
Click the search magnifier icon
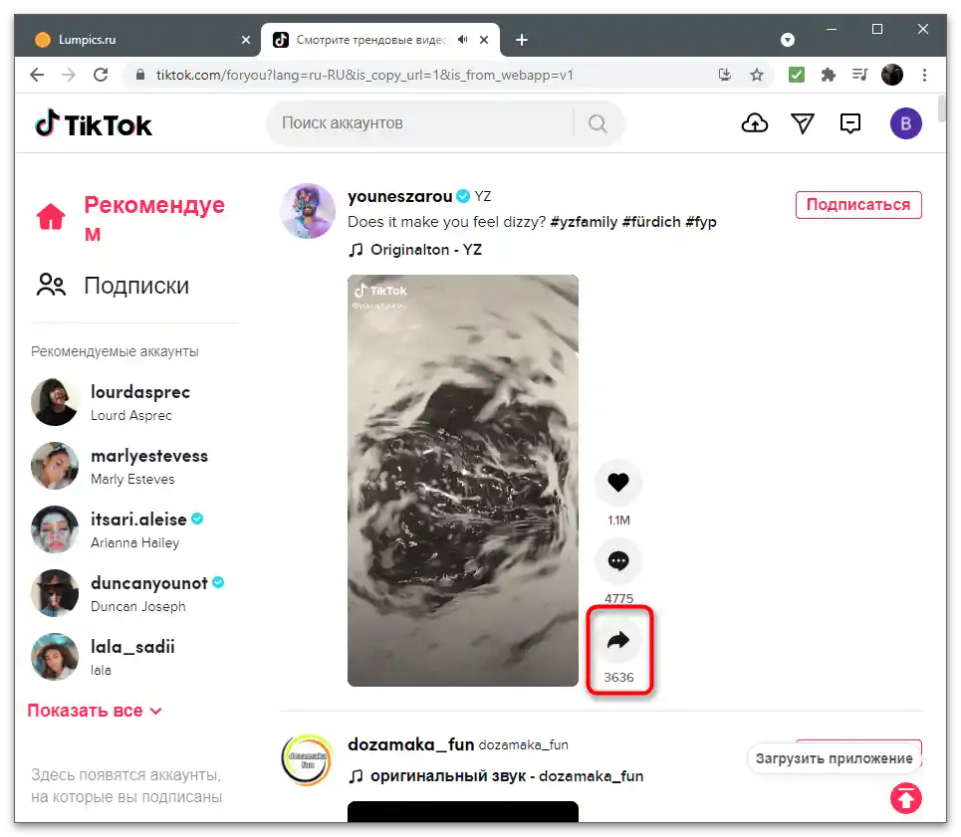pos(598,123)
